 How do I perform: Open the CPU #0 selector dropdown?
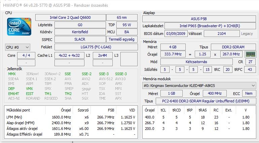tap(18, 47)
